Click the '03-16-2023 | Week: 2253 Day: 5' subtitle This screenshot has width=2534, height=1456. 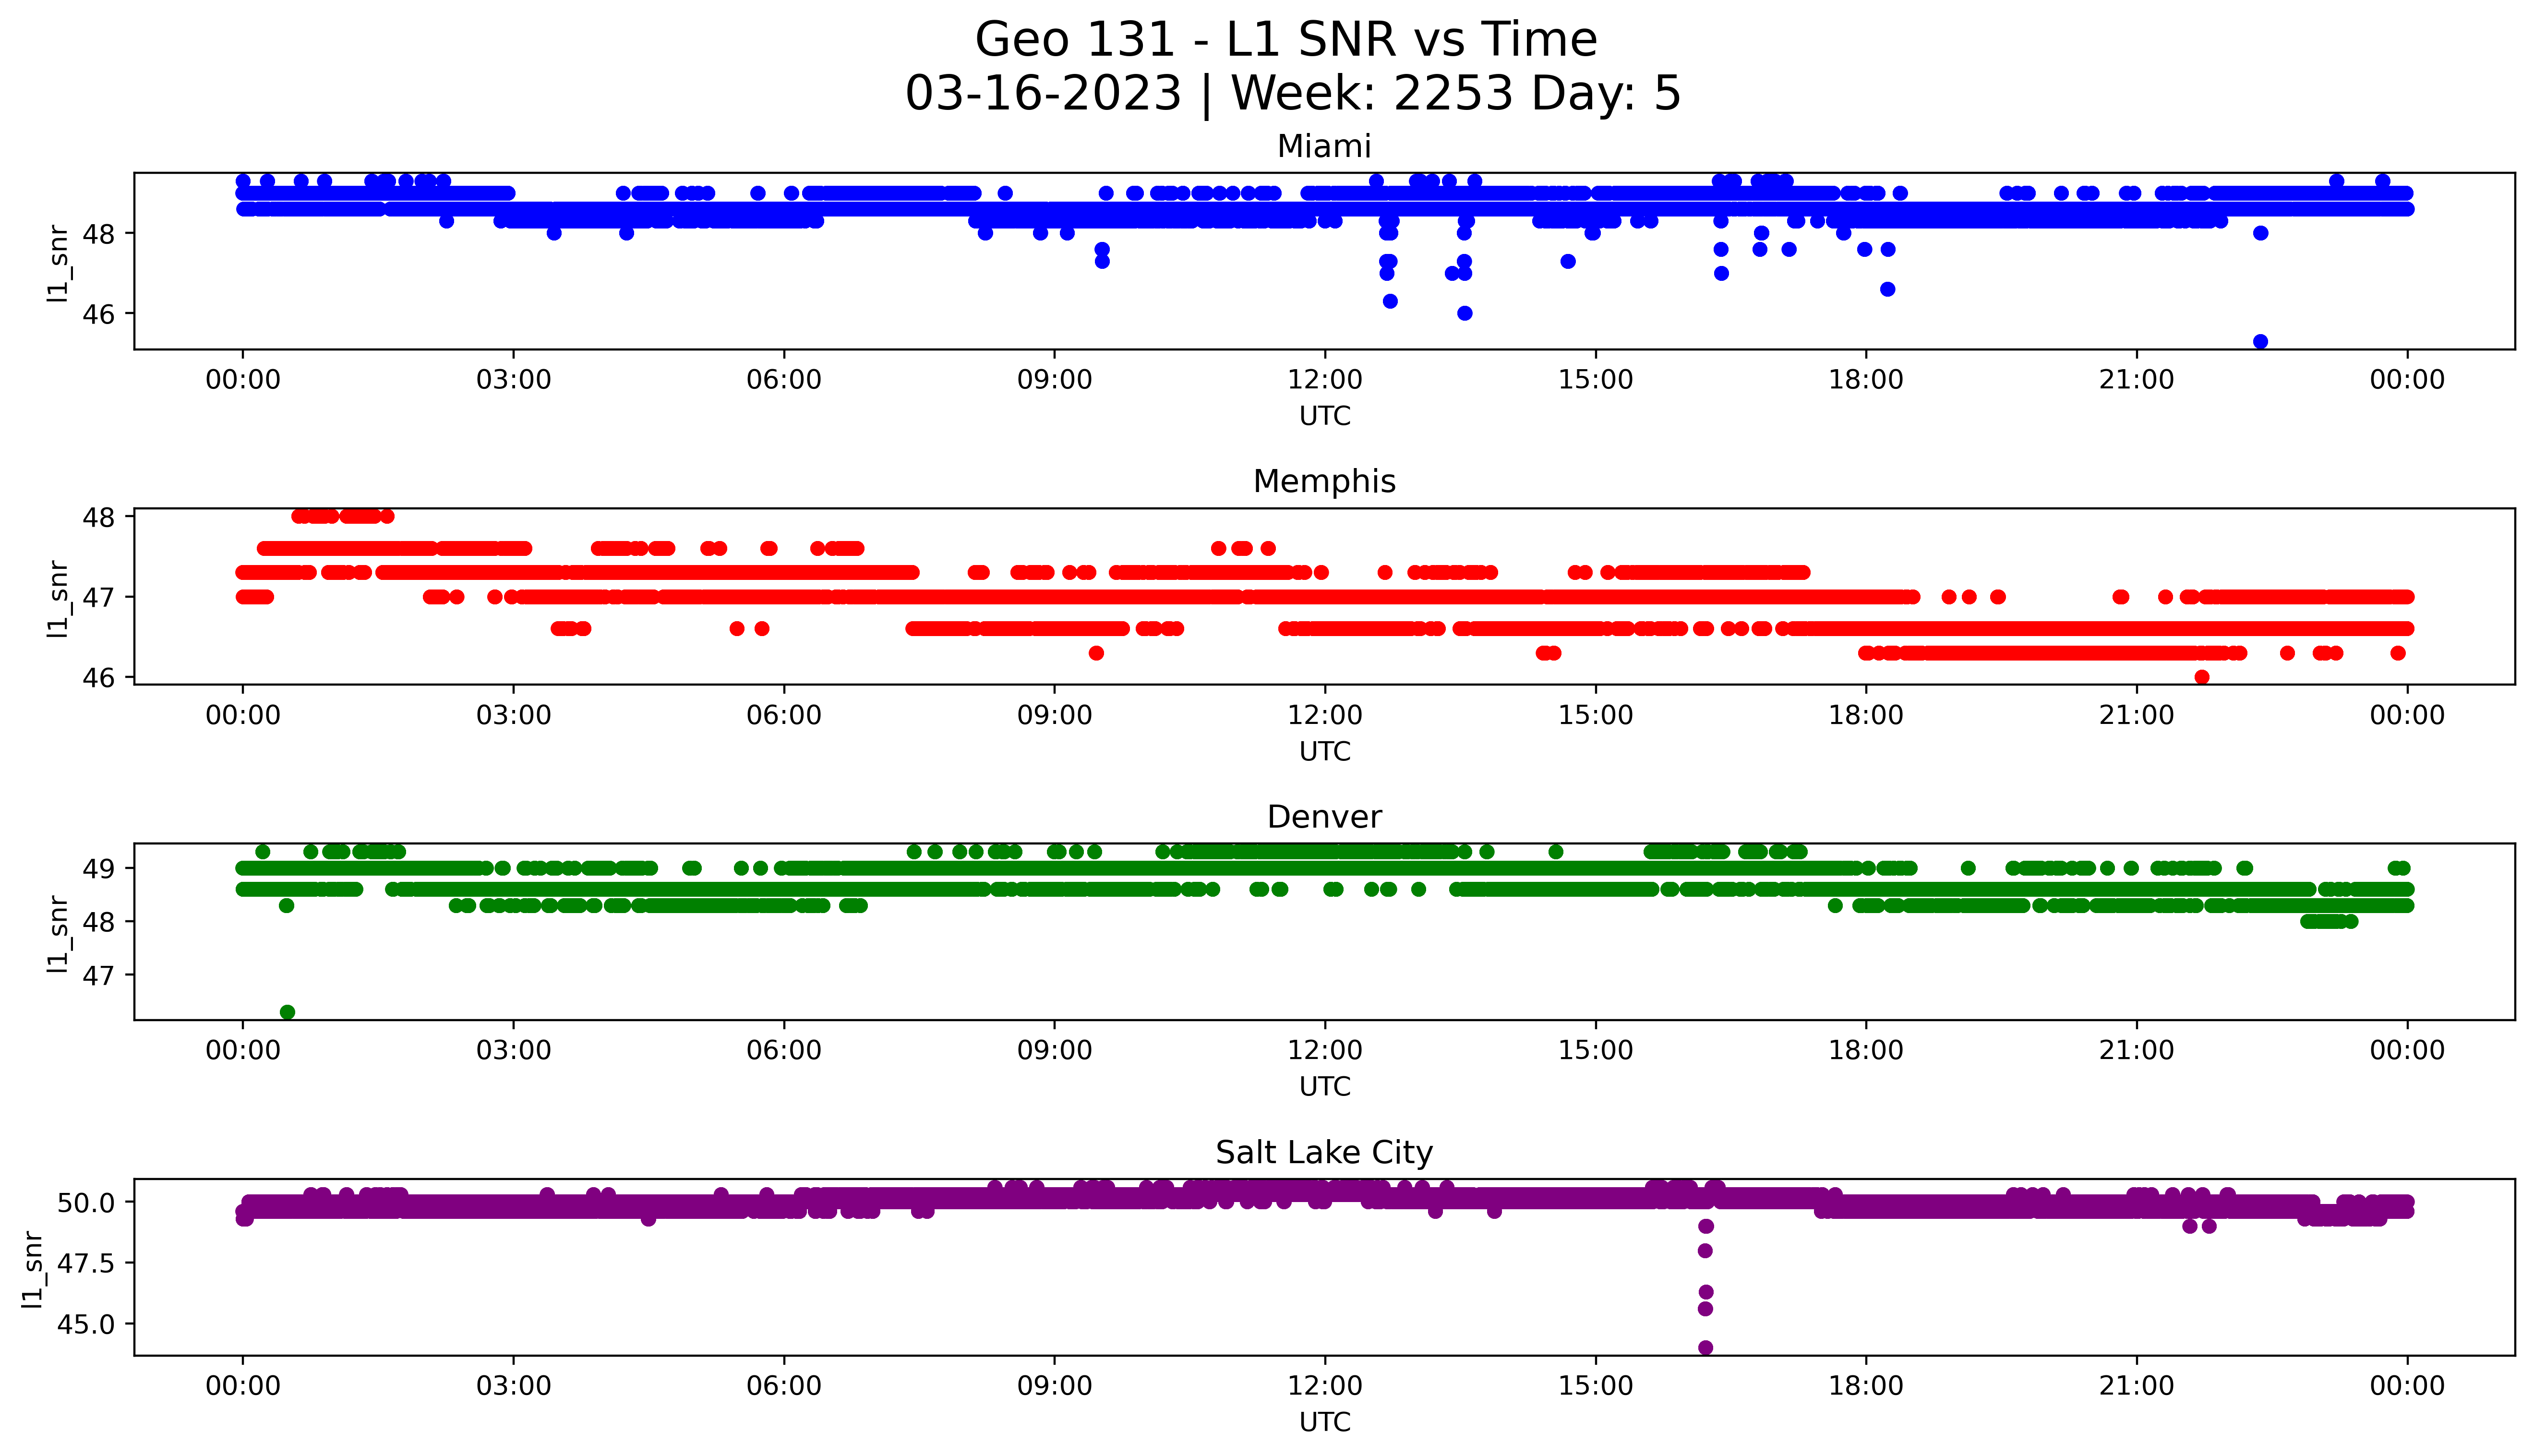[x=1294, y=94]
